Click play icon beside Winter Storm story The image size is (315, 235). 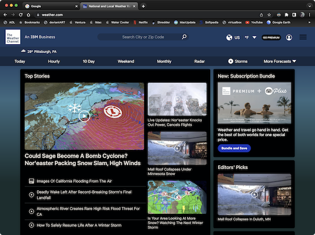(31, 225)
